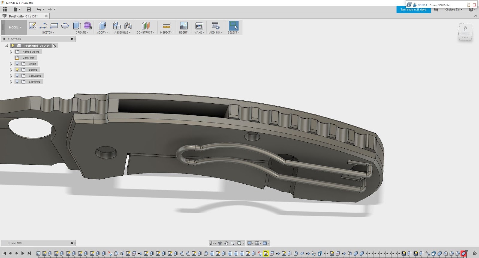The width and height of the screenshot is (479, 258).
Task: Click the Term ends in 26 days banner
Action: pos(413,10)
